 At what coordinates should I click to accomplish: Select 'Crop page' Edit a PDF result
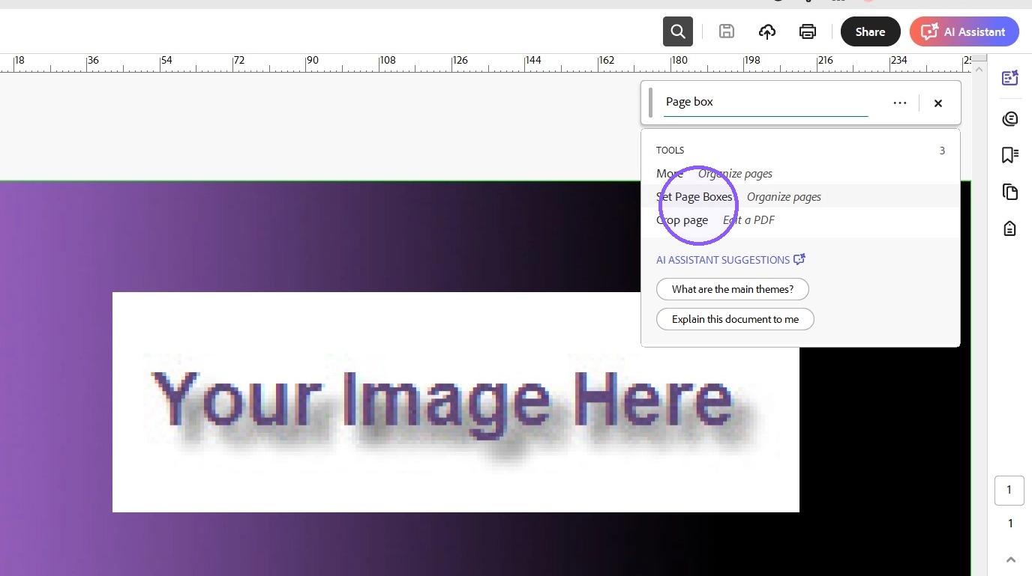(800, 219)
